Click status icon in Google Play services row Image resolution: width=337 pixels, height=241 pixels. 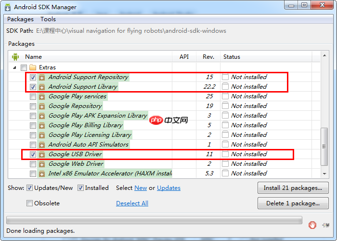(x=225, y=96)
